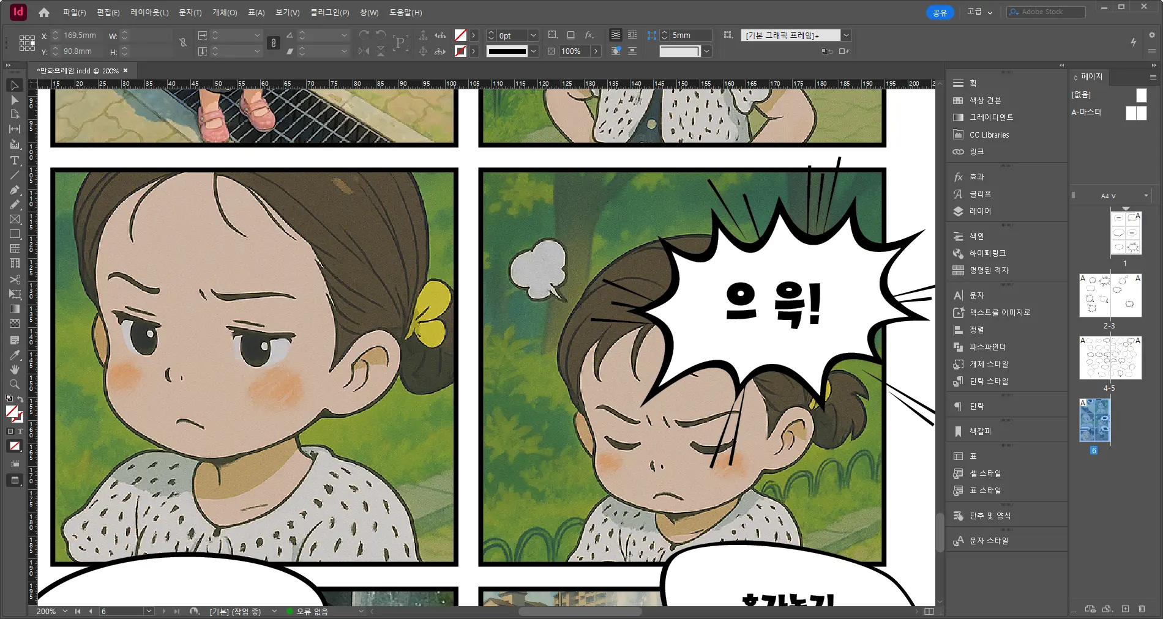
Task: Open page number 6 dropdown
Action: point(149,611)
